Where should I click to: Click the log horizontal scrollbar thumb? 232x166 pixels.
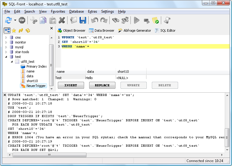(50, 155)
